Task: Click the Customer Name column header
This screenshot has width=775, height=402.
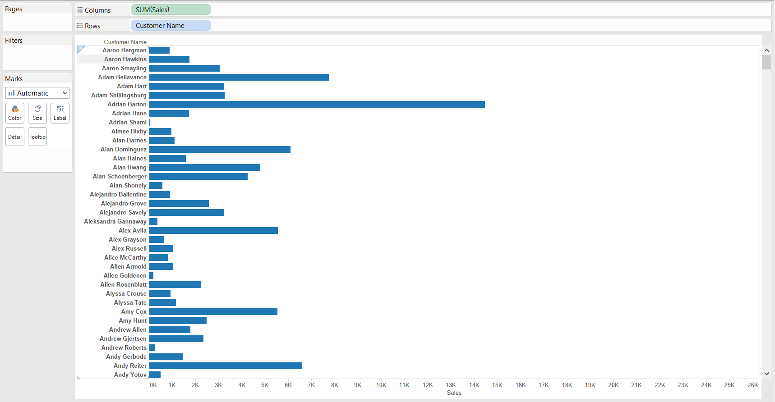Action: point(125,42)
